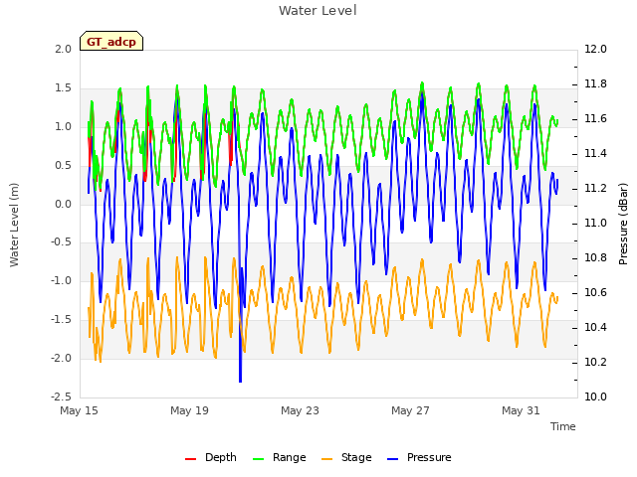Toggle the Range legend entry

(279, 457)
